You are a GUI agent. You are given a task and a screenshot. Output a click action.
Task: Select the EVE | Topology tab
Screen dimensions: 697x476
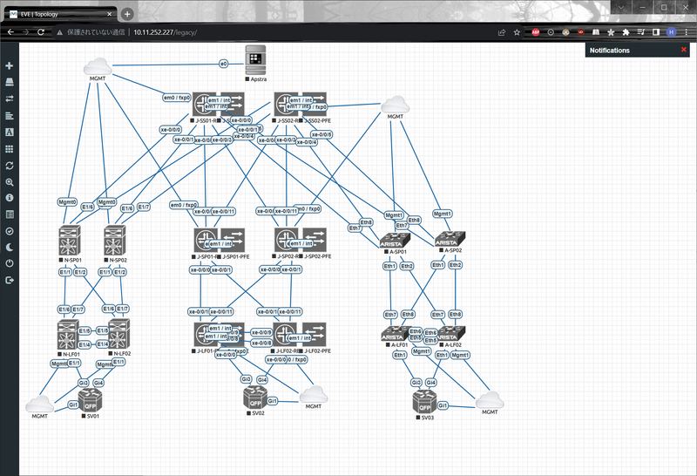(61, 14)
